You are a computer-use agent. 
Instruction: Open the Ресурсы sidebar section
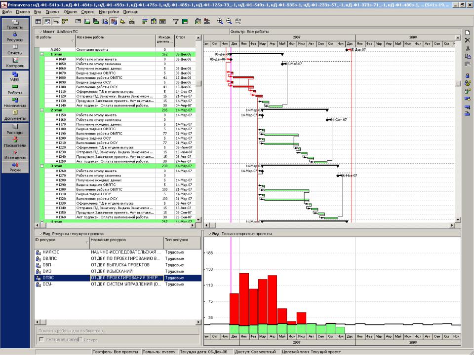tap(15, 37)
